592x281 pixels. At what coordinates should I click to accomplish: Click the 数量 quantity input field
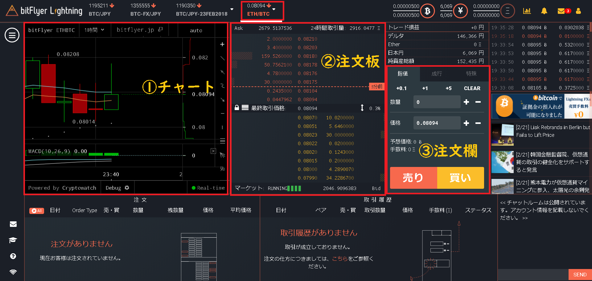point(437,102)
